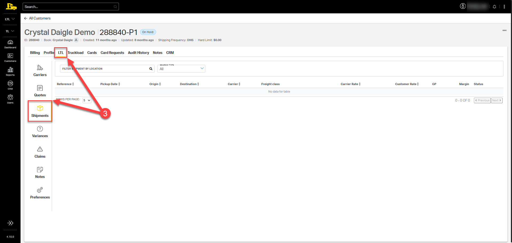Select the LTL tab
This screenshot has width=512, height=243.
point(61,53)
